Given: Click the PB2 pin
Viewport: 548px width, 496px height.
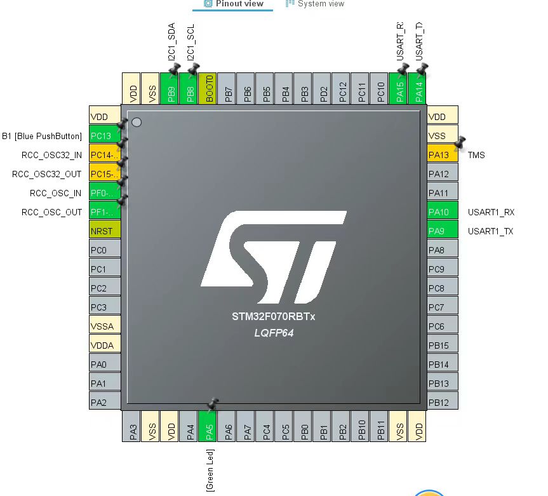Looking at the screenshot, I should (341, 426).
